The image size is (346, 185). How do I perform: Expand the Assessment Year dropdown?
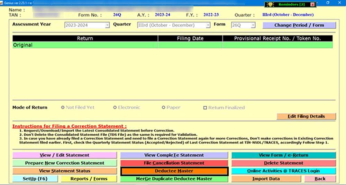pyautogui.click(x=107, y=25)
